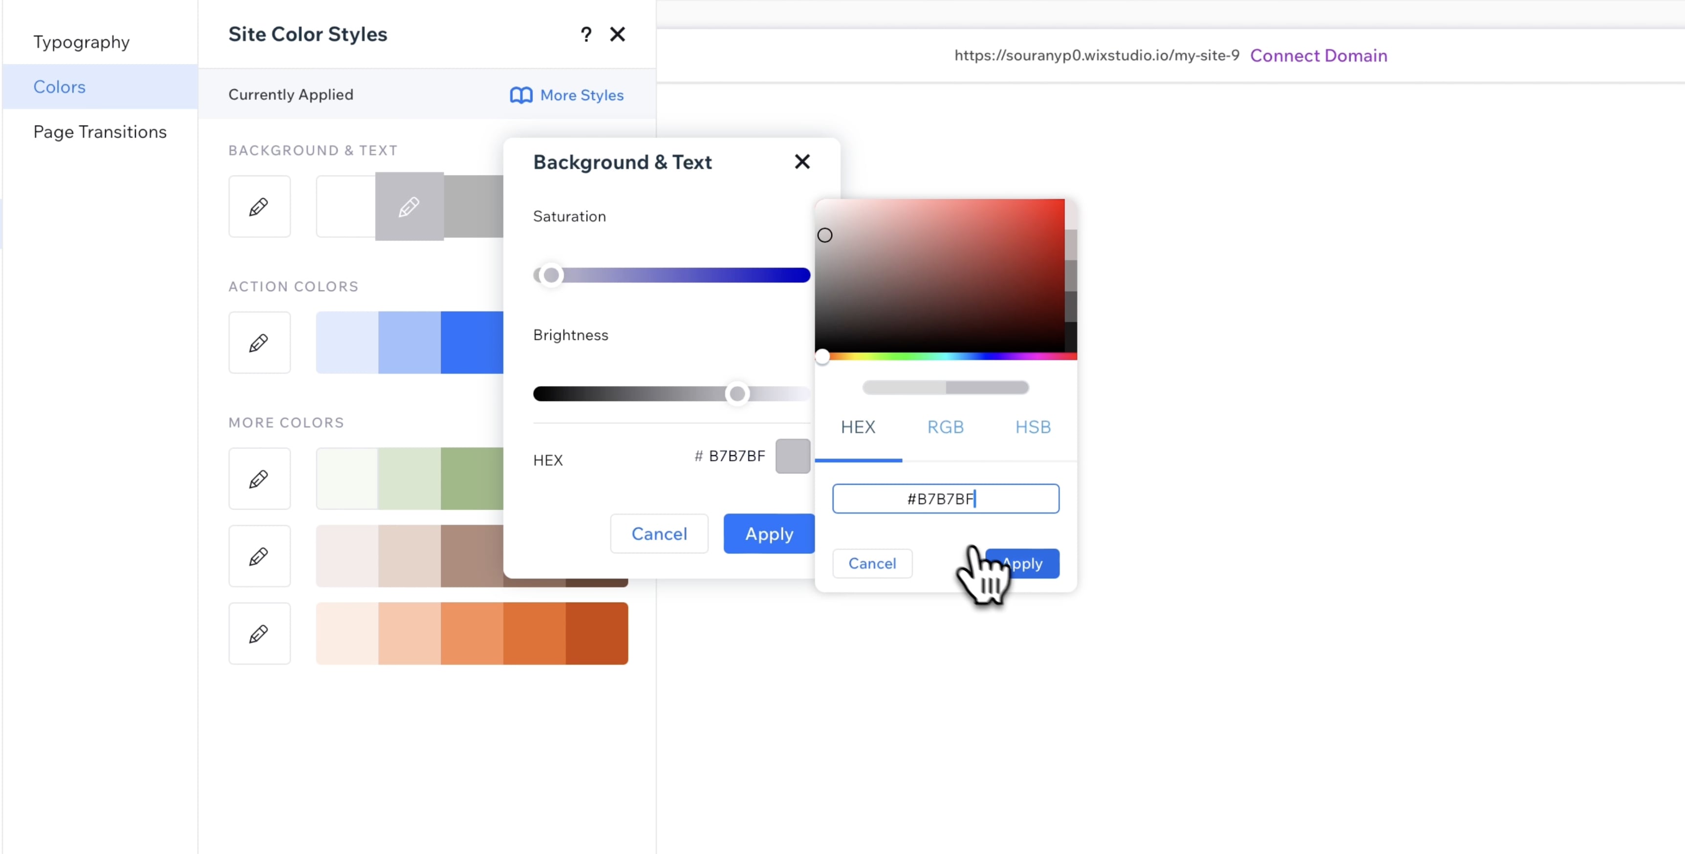The width and height of the screenshot is (1685, 854).
Task: Open help for Site Color Styles
Action: [585, 34]
